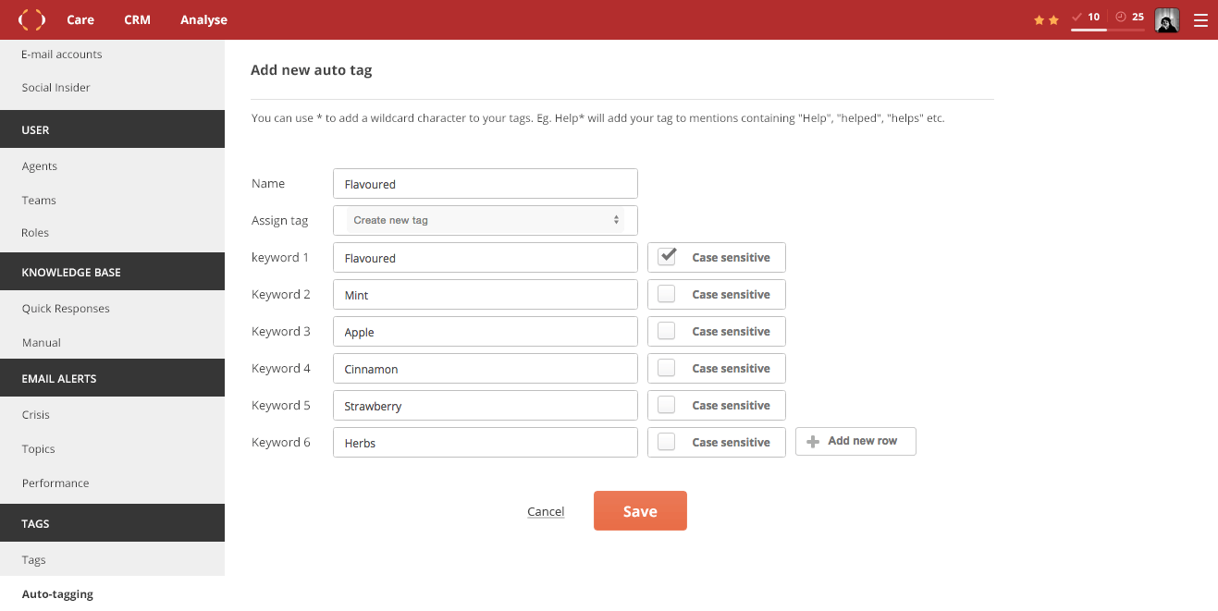
Task: Click the Keyword 4 field containing Cinnamon
Action: pos(486,368)
